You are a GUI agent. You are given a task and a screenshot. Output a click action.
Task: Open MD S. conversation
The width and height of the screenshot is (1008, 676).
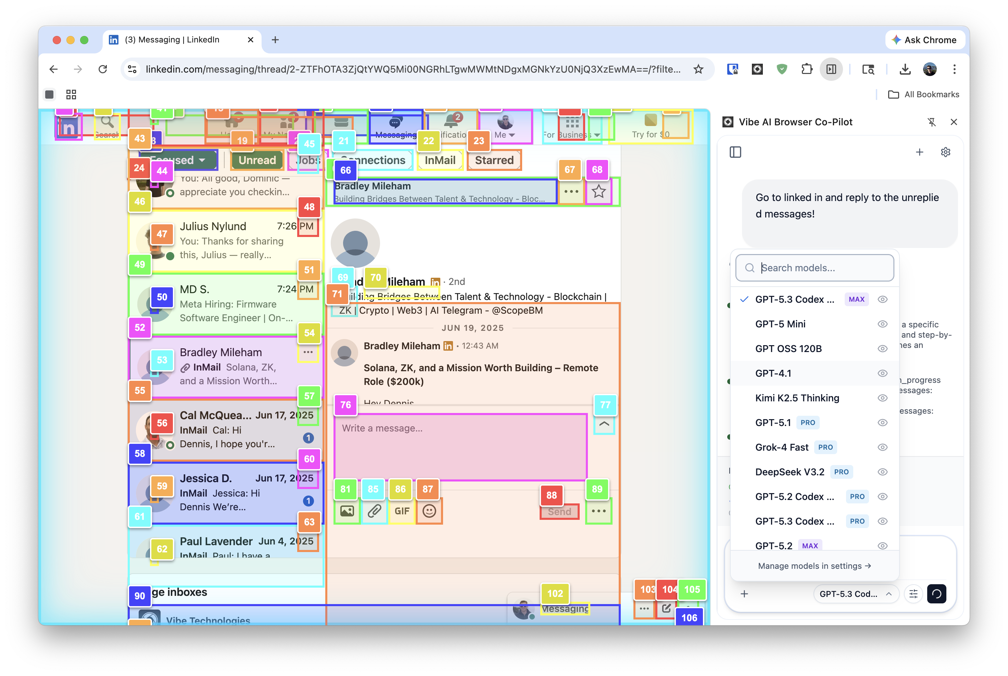click(x=226, y=303)
